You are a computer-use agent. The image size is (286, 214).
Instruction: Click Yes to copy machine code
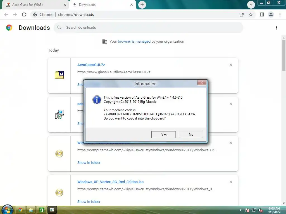coord(164,135)
